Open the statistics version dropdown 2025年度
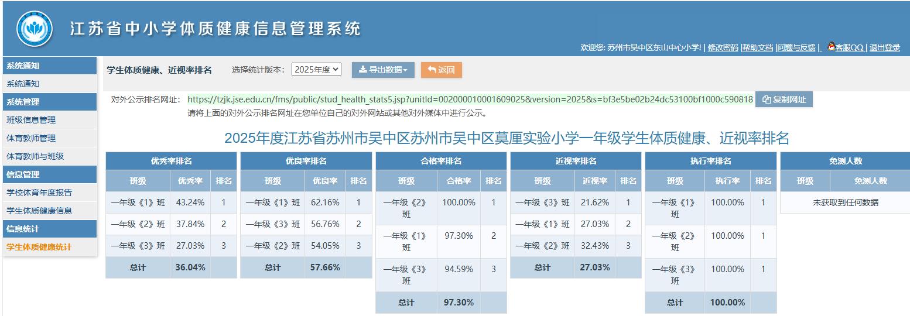The image size is (910, 316). pyautogui.click(x=316, y=69)
